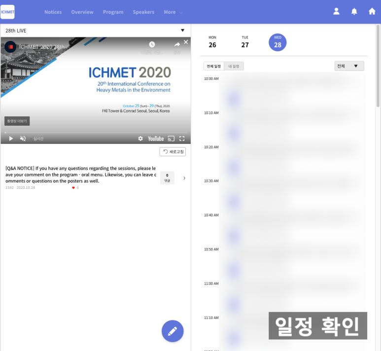Expand the More menu
Image resolution: width=381 pixels, height=351 pixels.
point(173,12)
